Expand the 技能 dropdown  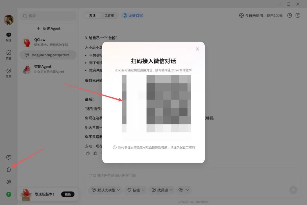136,190
